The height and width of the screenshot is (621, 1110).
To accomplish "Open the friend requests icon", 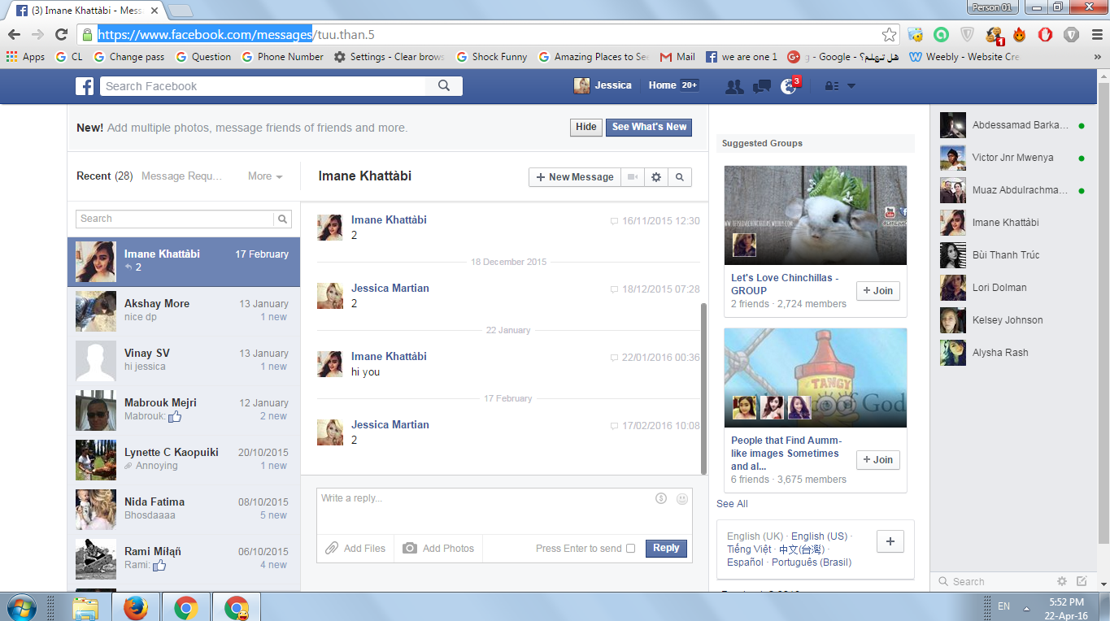I will click(x=734, y=86).
